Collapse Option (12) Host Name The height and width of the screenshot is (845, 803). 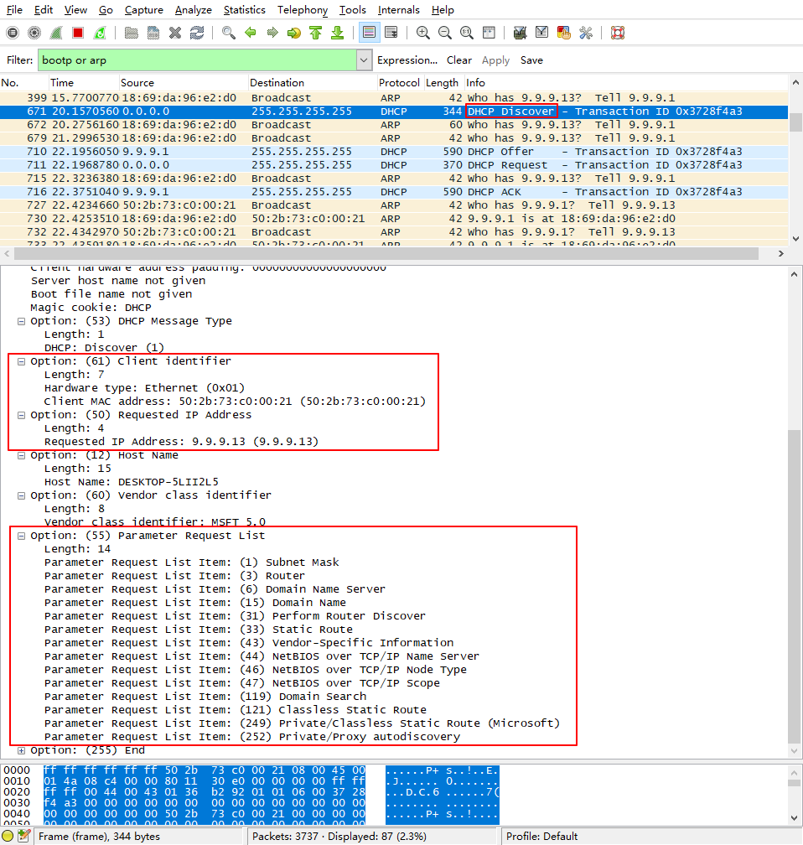click(x=21, y=455)
